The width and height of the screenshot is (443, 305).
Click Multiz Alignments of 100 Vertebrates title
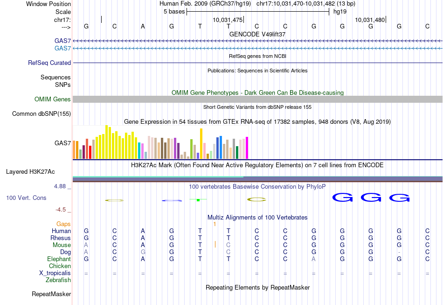click(257, 217)
